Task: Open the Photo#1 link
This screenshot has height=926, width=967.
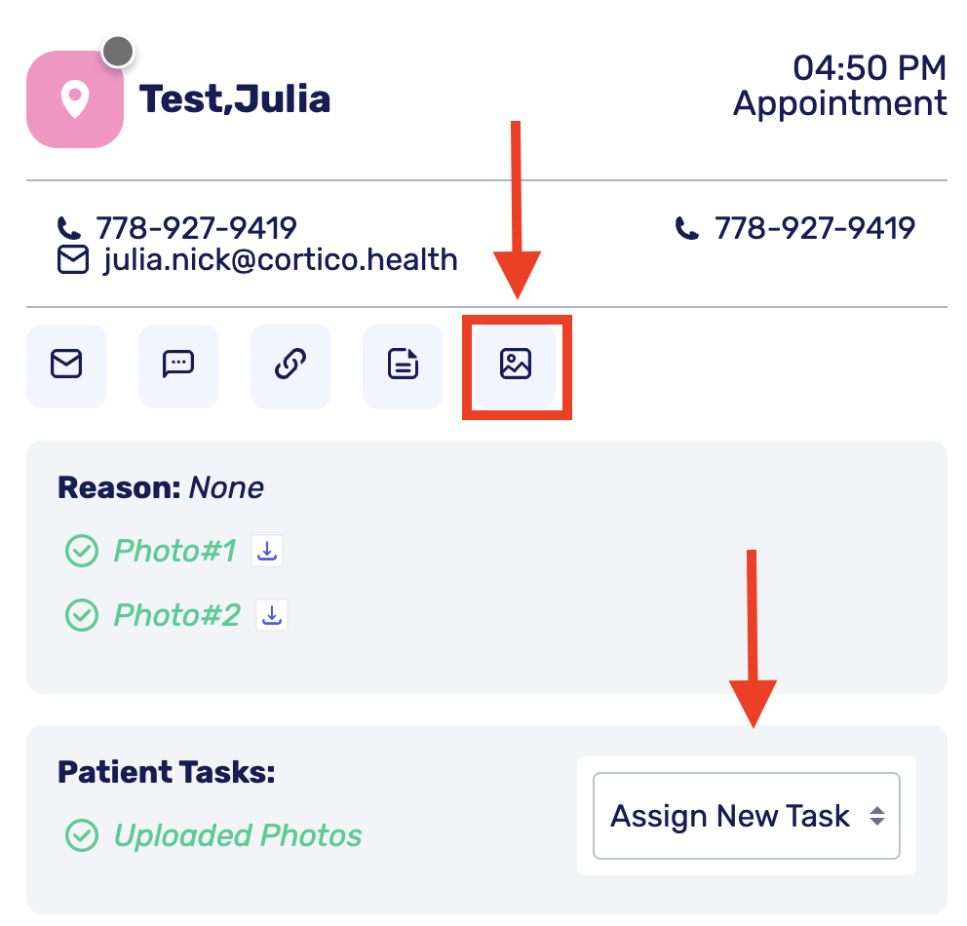Action: click(175, 552)
